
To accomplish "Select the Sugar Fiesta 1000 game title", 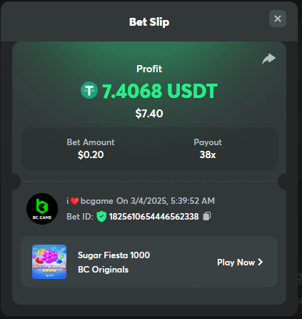I will tap(114, 255).
